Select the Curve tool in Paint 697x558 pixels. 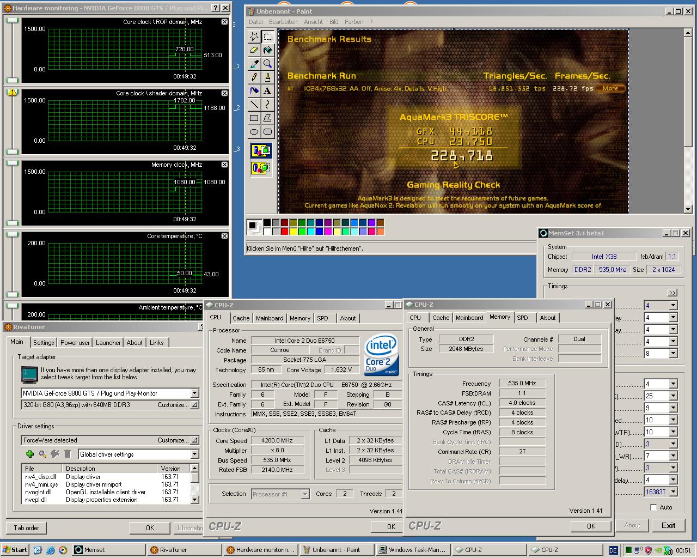[267, 104]
